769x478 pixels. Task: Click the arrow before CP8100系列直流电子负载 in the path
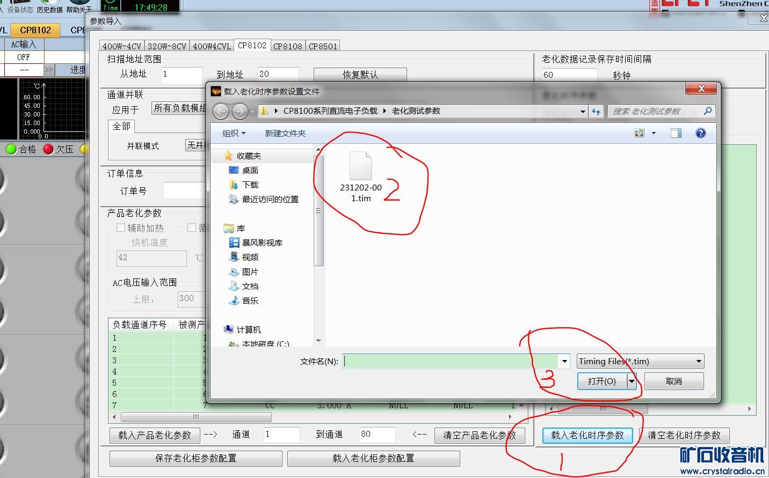(x=276, y=111)
